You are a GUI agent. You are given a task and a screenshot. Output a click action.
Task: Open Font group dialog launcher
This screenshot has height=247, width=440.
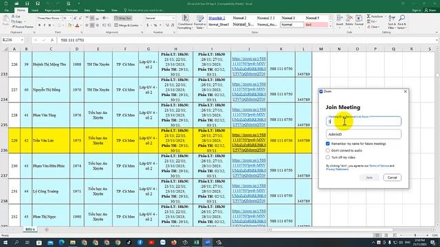coord(82,32)
